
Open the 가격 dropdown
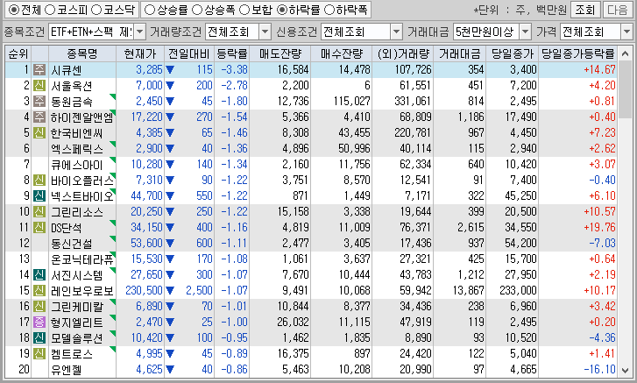[626, 32]
